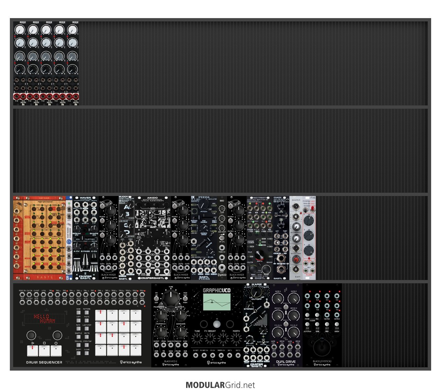Click the Graphic VCO waveform display
Screen dimensions: 441x392
217,302
